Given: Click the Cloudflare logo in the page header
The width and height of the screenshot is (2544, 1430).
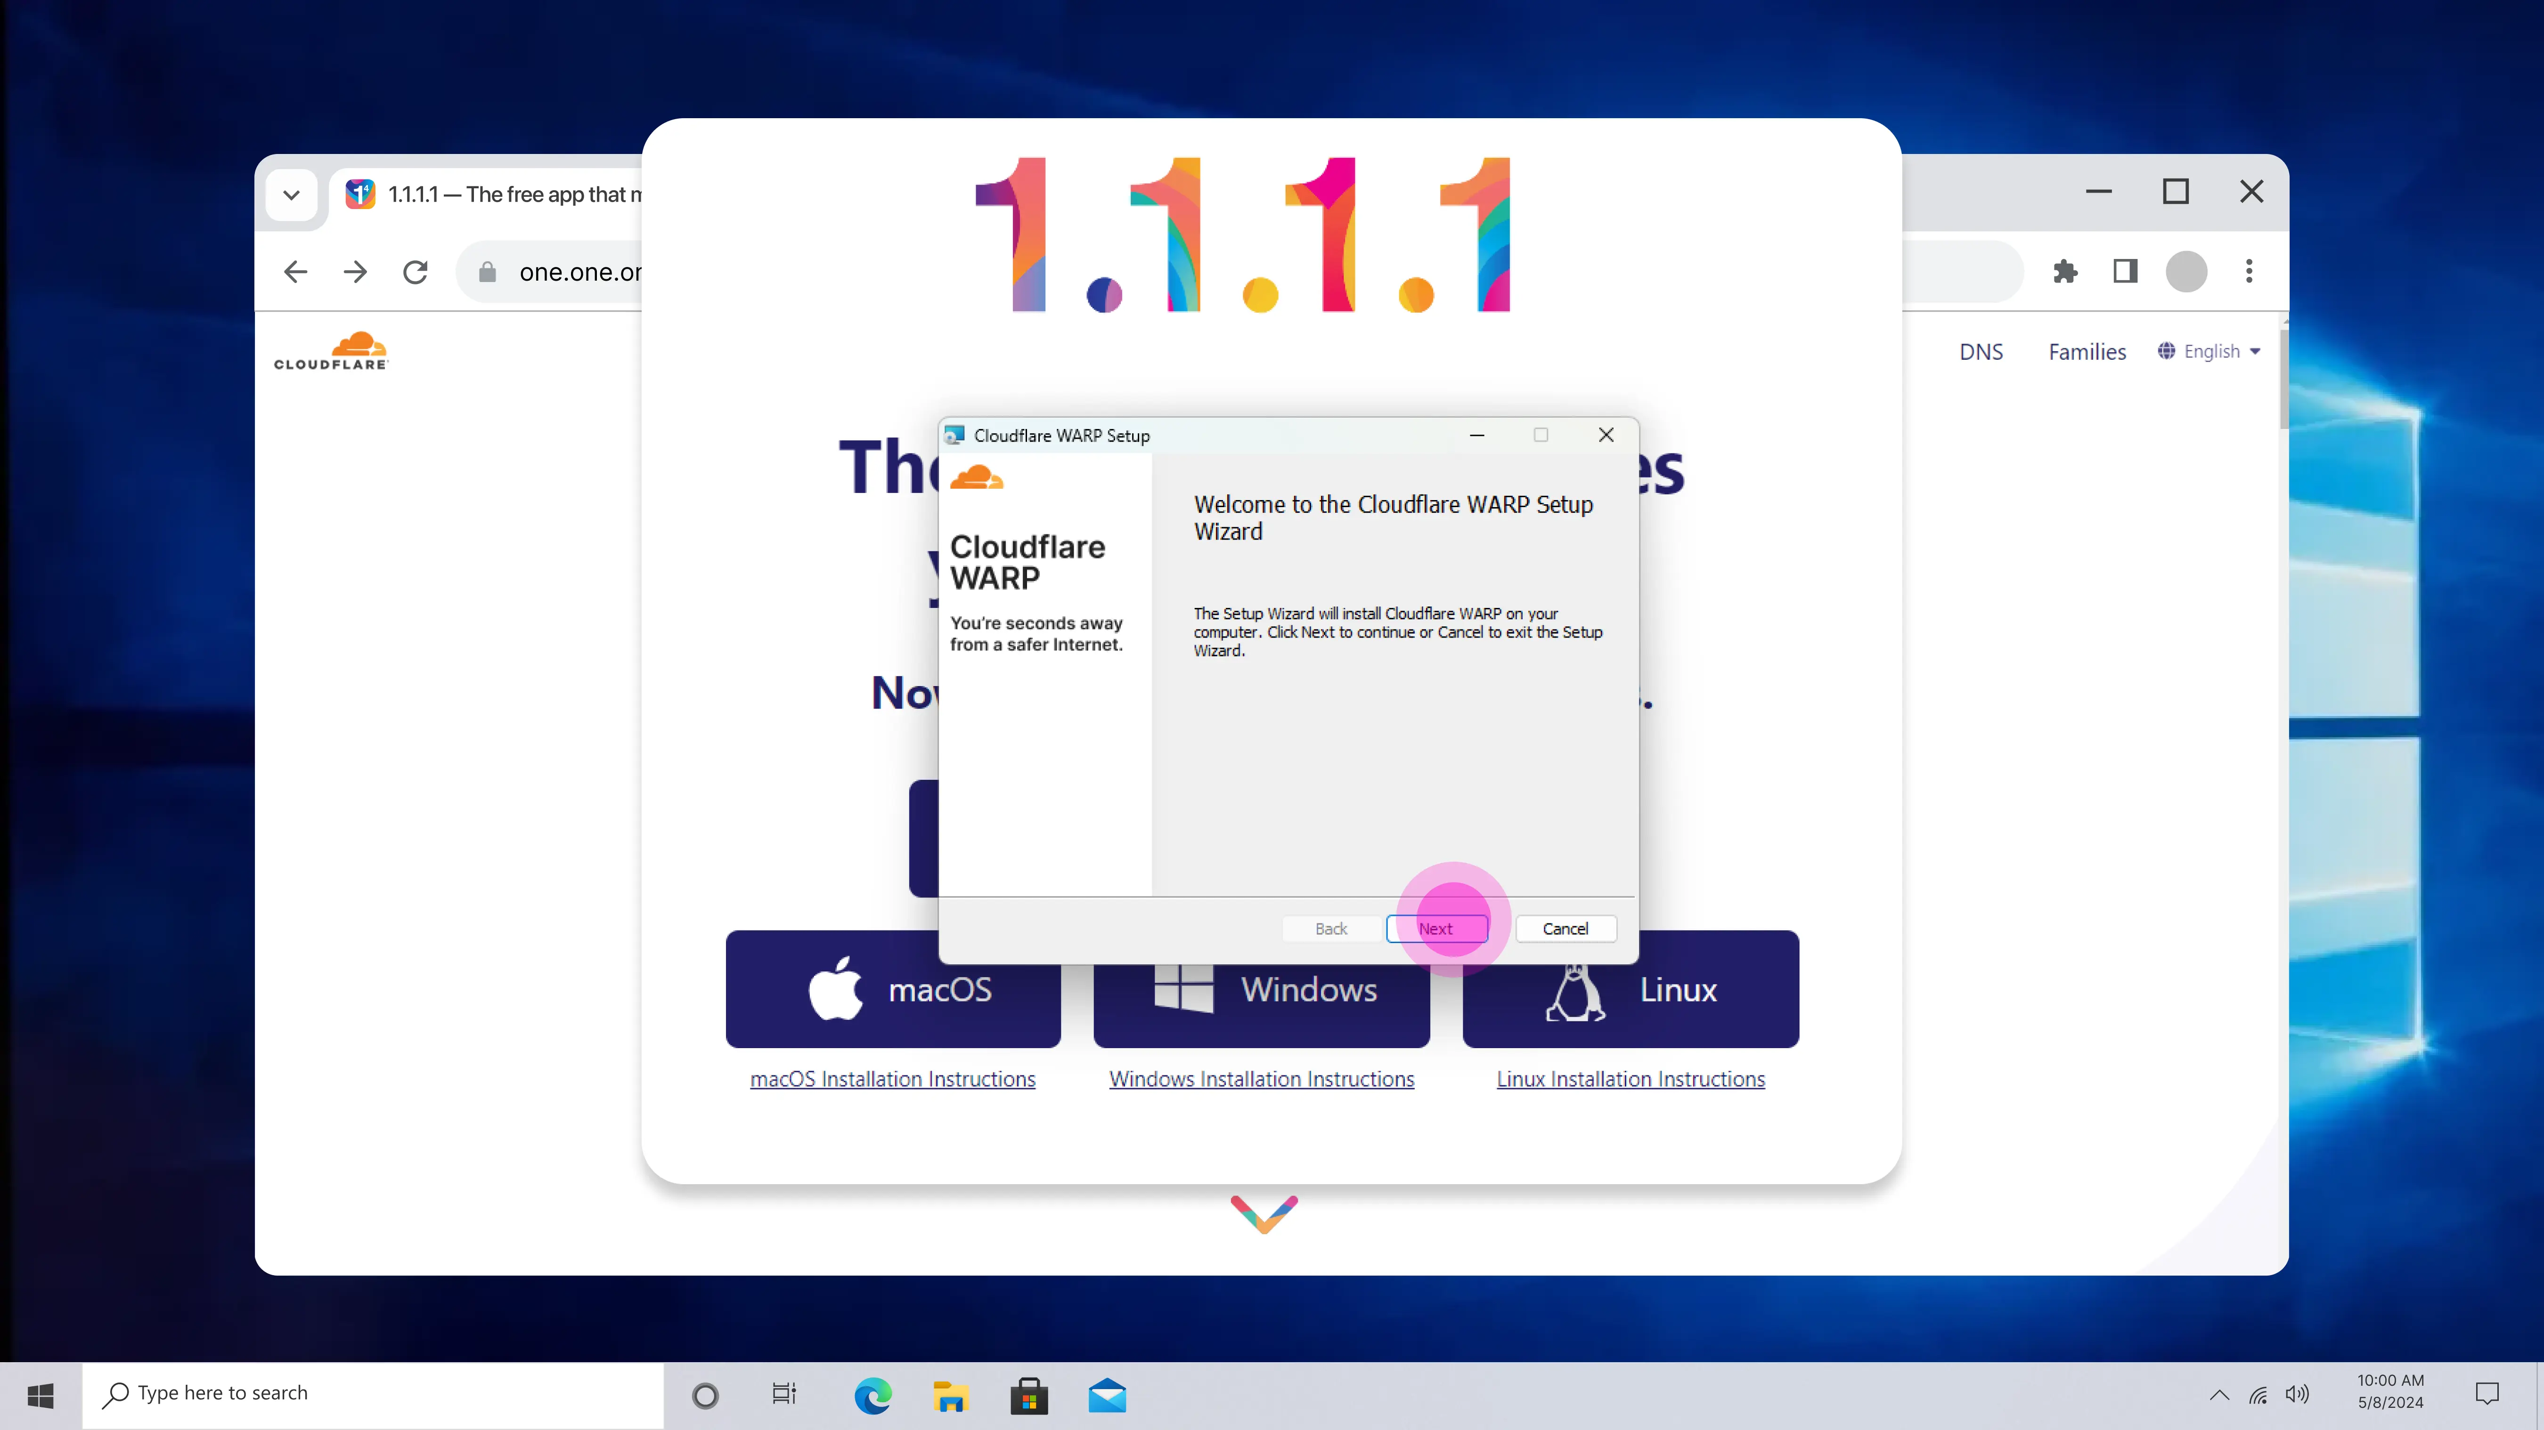Looking at the screenshot, I should point(331,350).
